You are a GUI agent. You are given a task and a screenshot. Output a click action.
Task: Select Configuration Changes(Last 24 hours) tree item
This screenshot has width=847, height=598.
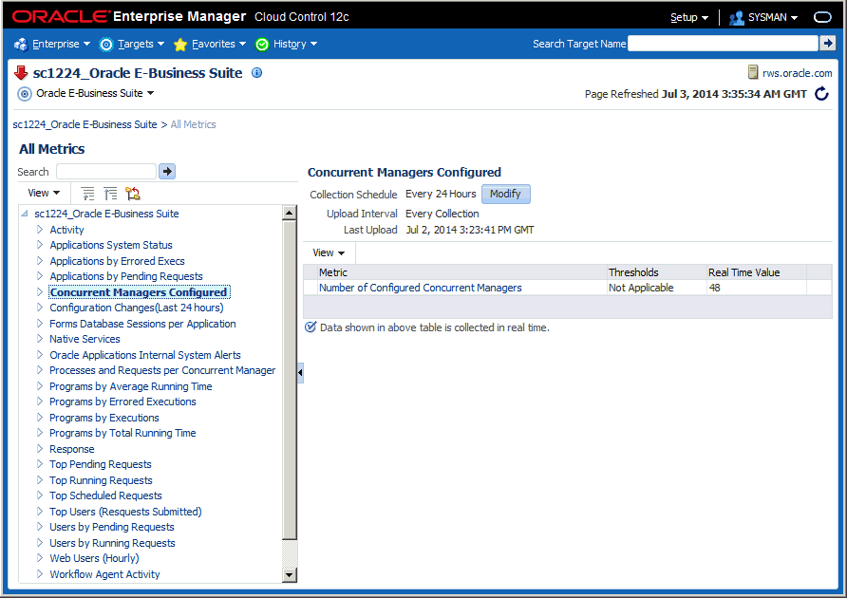click(137, 308)
